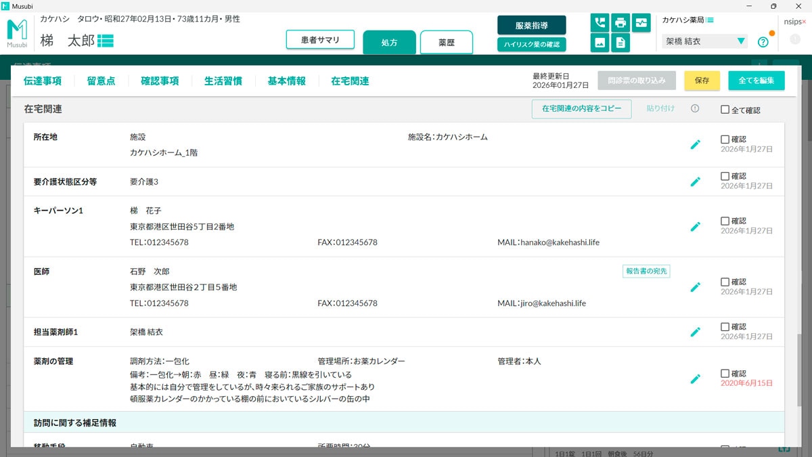Open the print icon in the header

tap(620, 22)
